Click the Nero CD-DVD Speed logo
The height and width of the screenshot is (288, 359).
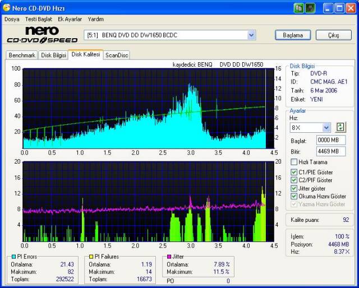[42, 35]
